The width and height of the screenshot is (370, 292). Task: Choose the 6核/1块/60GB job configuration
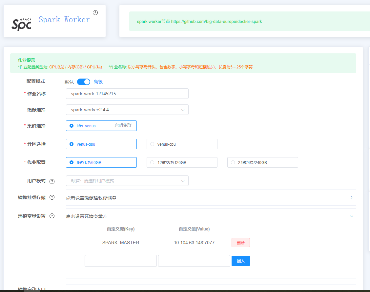pos(101,162)
